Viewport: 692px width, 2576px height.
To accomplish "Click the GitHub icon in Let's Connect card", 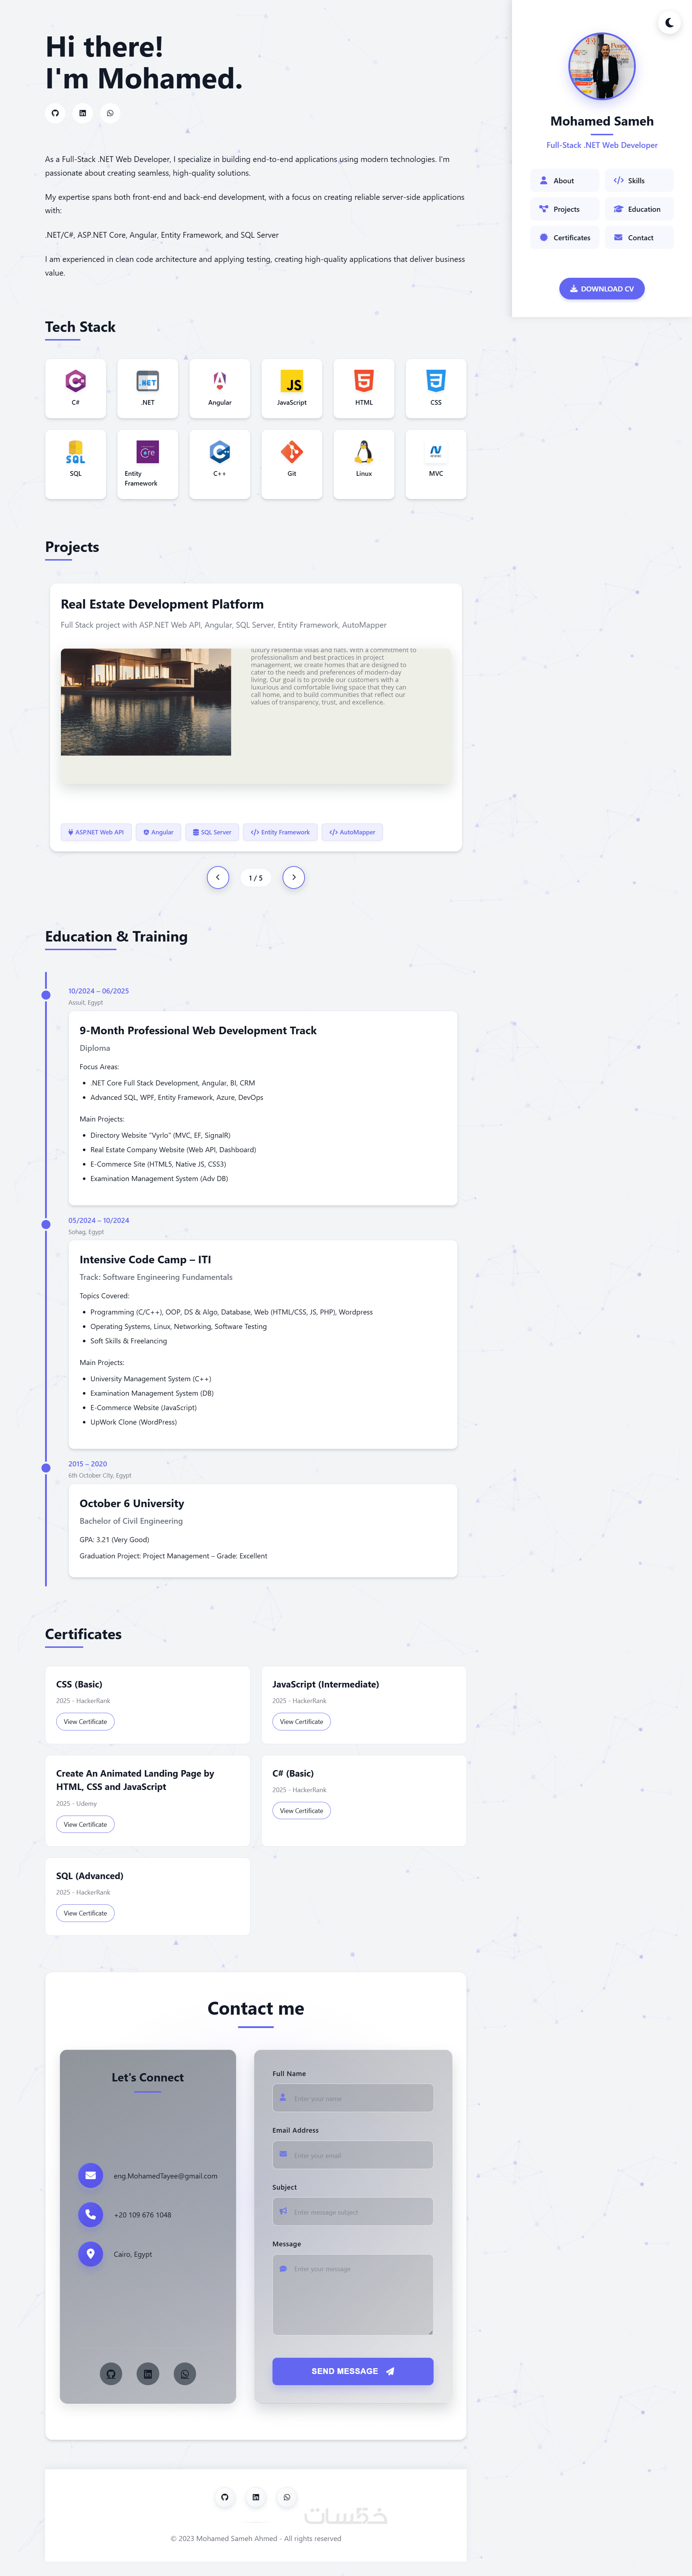I will [111, 2373].
